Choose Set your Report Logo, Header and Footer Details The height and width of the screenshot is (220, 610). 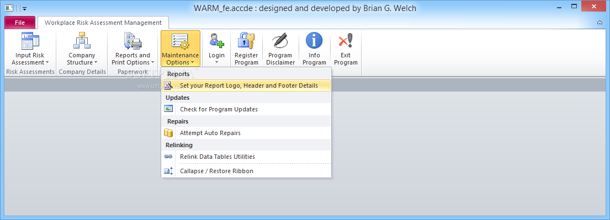pos(246,85)
